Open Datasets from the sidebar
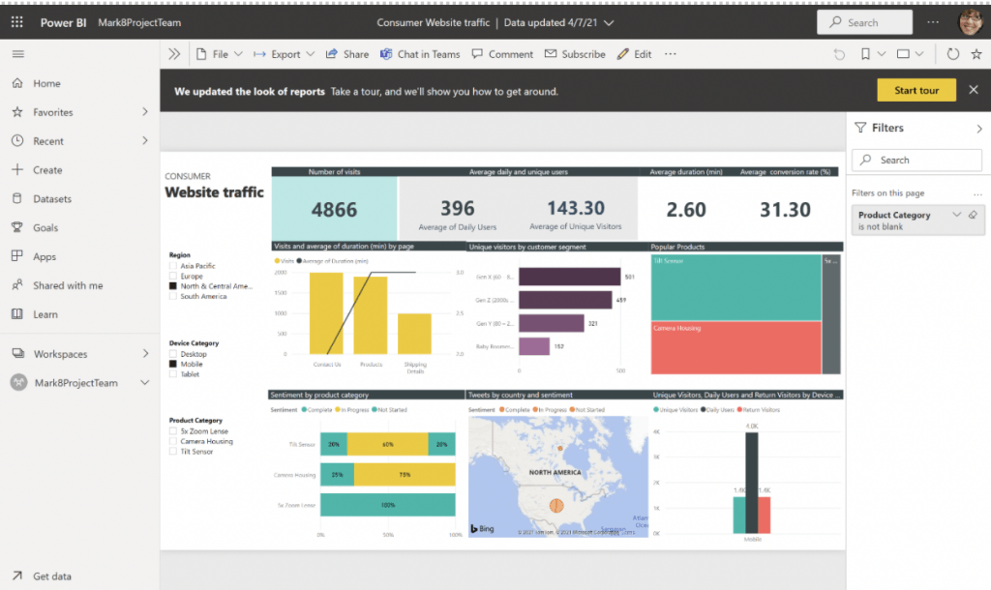The image size is (991, 590). pyautogui.click(x=52, y=199)
